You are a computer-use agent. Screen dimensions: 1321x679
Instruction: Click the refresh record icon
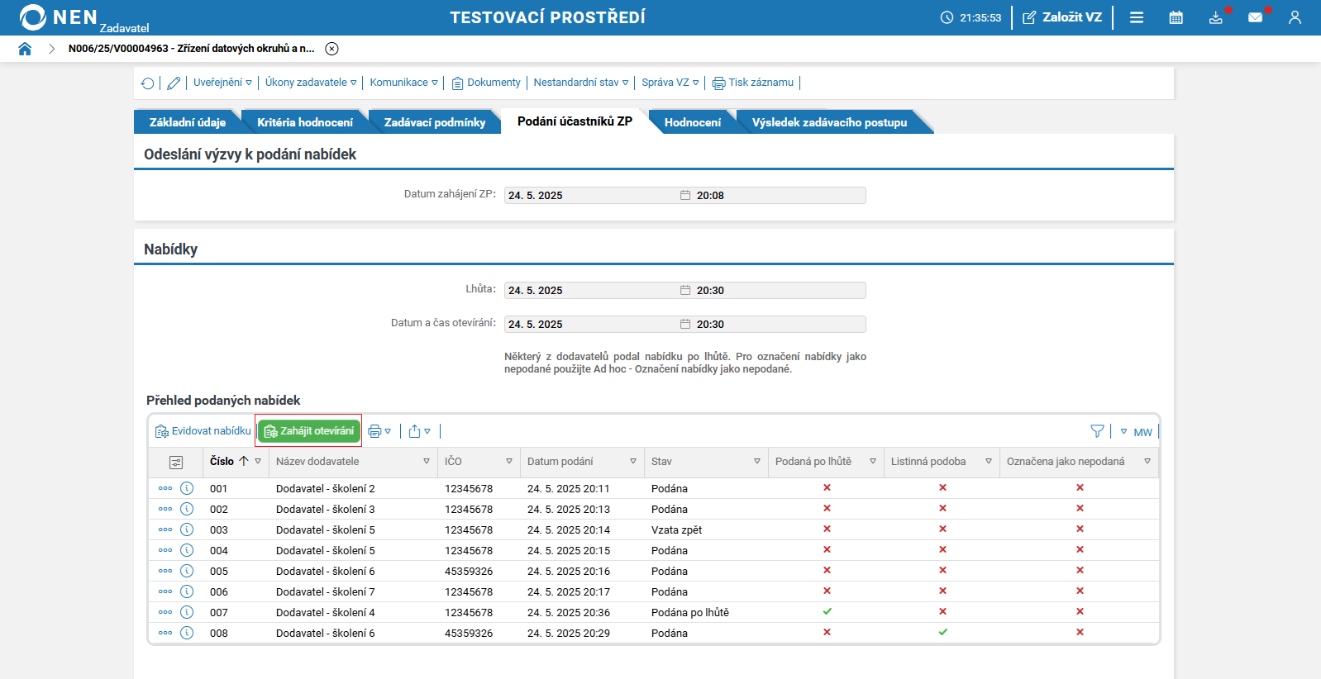[147, 83]
